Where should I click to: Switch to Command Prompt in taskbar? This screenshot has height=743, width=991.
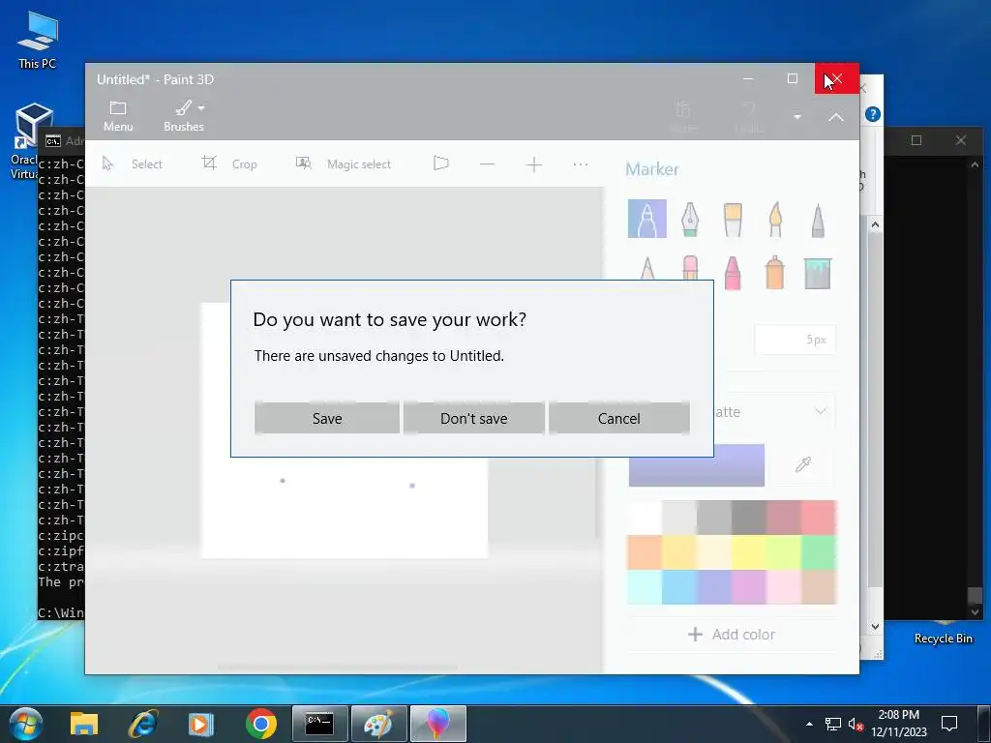pyautogui.click(x=319, y=724)
